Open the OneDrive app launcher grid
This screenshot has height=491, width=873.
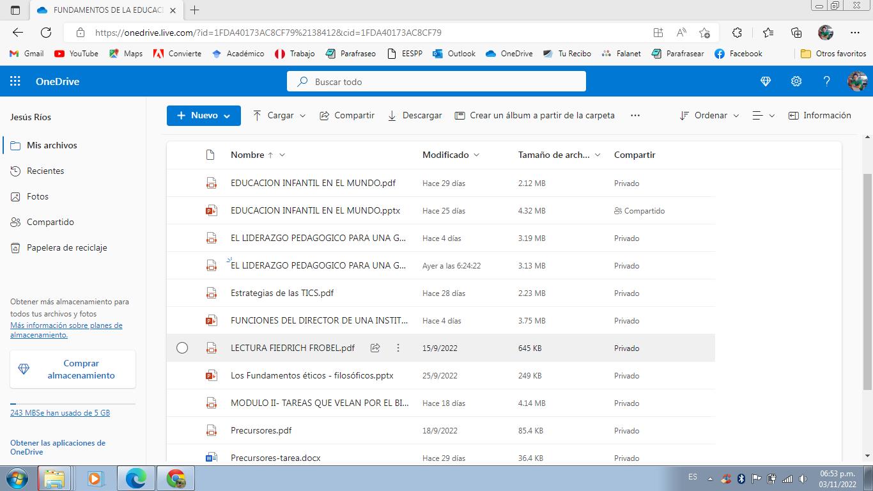(x=15, y=81)
